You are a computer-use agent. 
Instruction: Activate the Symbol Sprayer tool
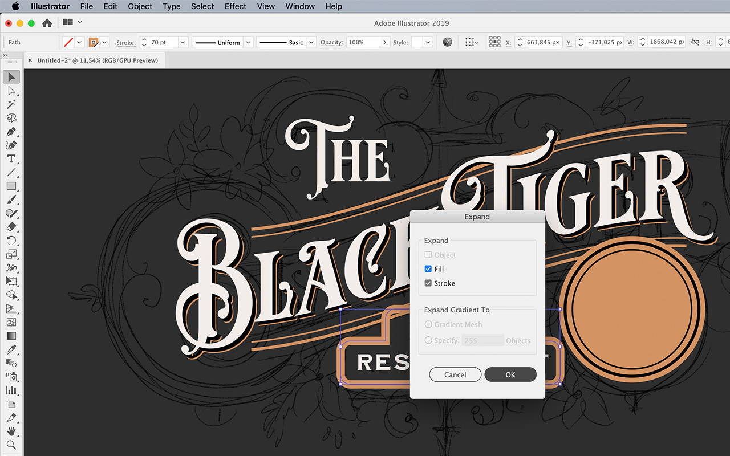pyautogui.click(x=11, y=377)
